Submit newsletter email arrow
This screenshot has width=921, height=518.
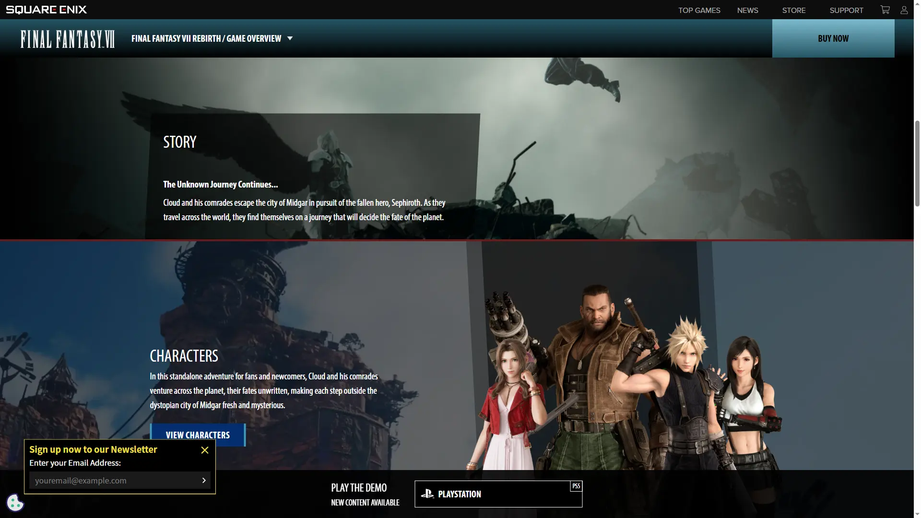204,480
